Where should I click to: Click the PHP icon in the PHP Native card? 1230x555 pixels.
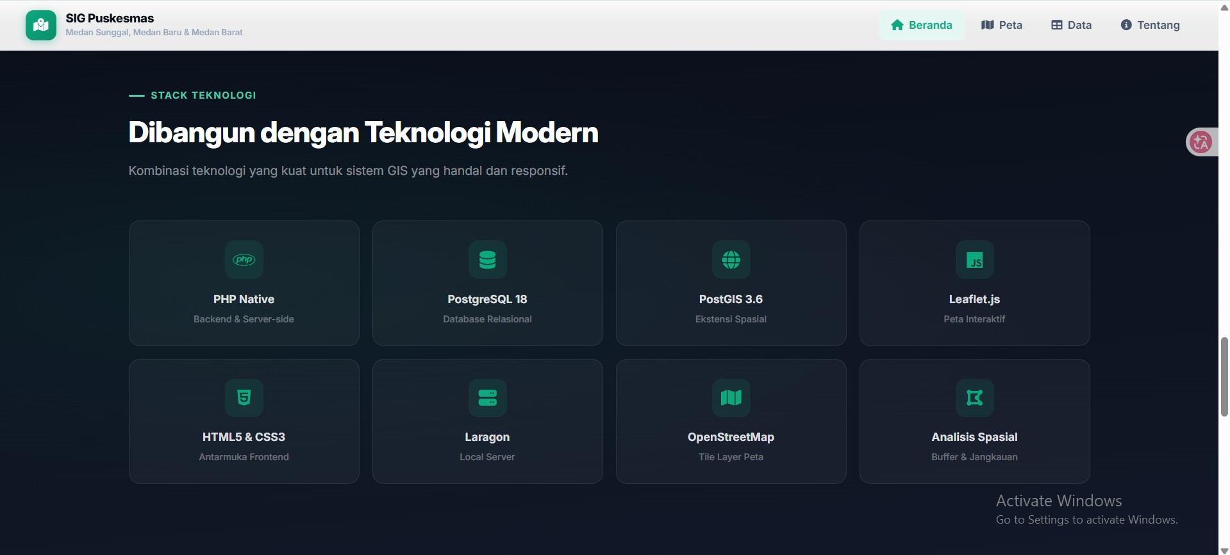(244, 260)
